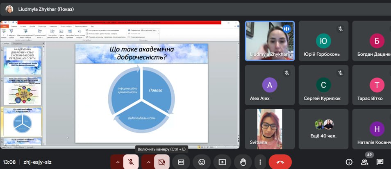
Task: Open more options three-dot menu
Action: pyautogui.click(x=260, y=162)
